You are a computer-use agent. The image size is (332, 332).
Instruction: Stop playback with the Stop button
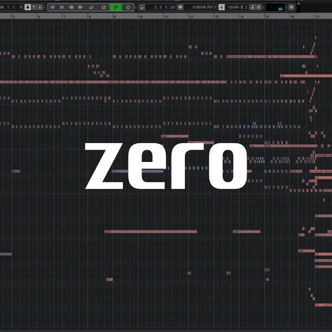click(x=104, y=7)
